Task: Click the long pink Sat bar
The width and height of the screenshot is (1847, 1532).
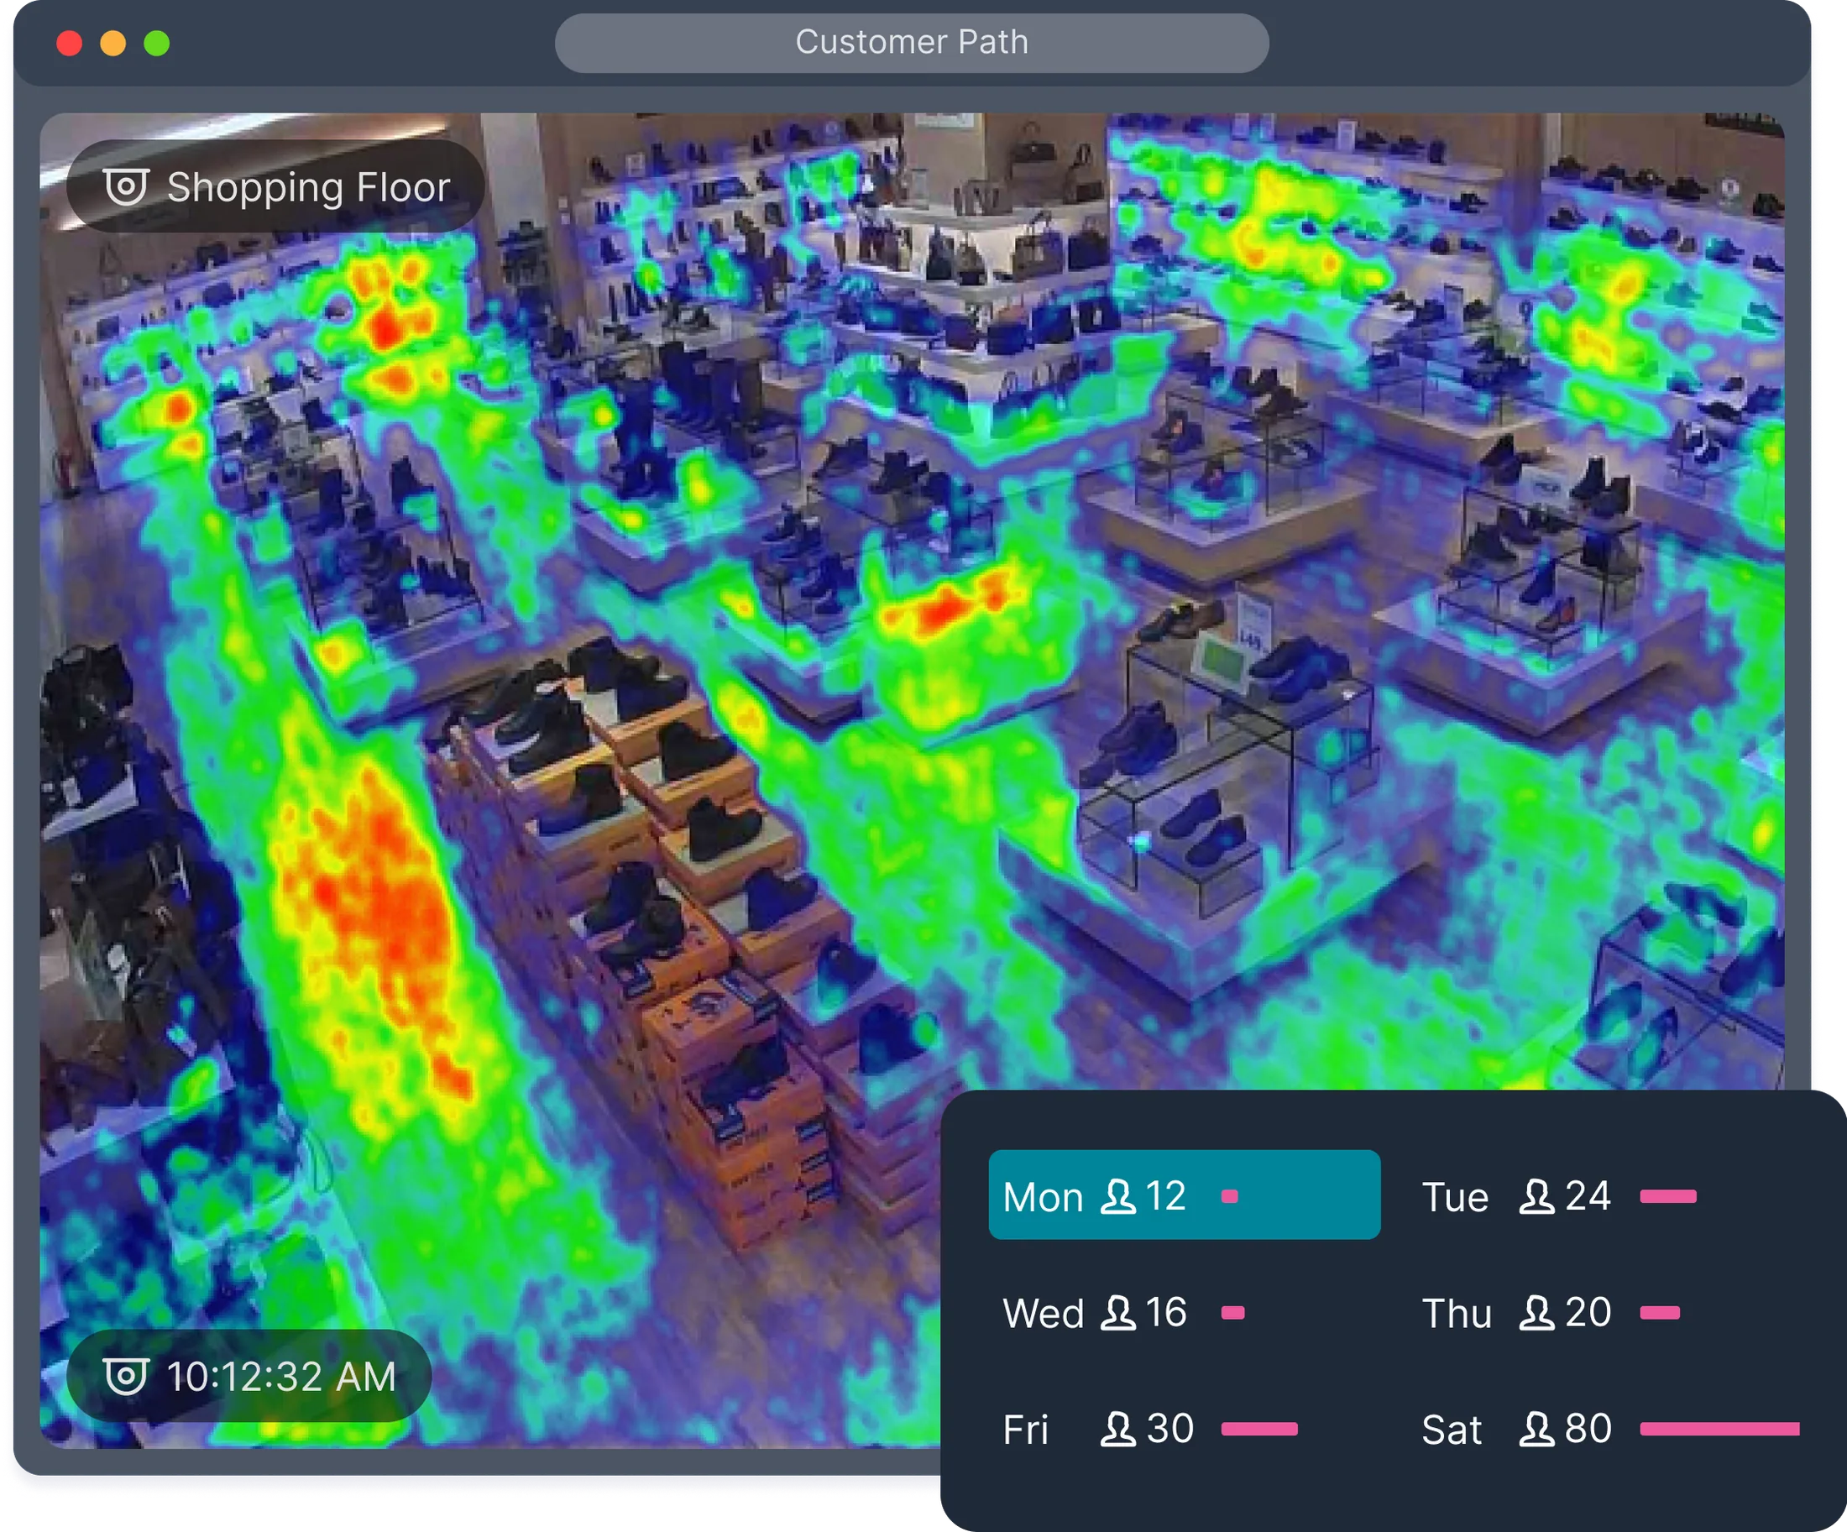Action: coord(1719,1429)
